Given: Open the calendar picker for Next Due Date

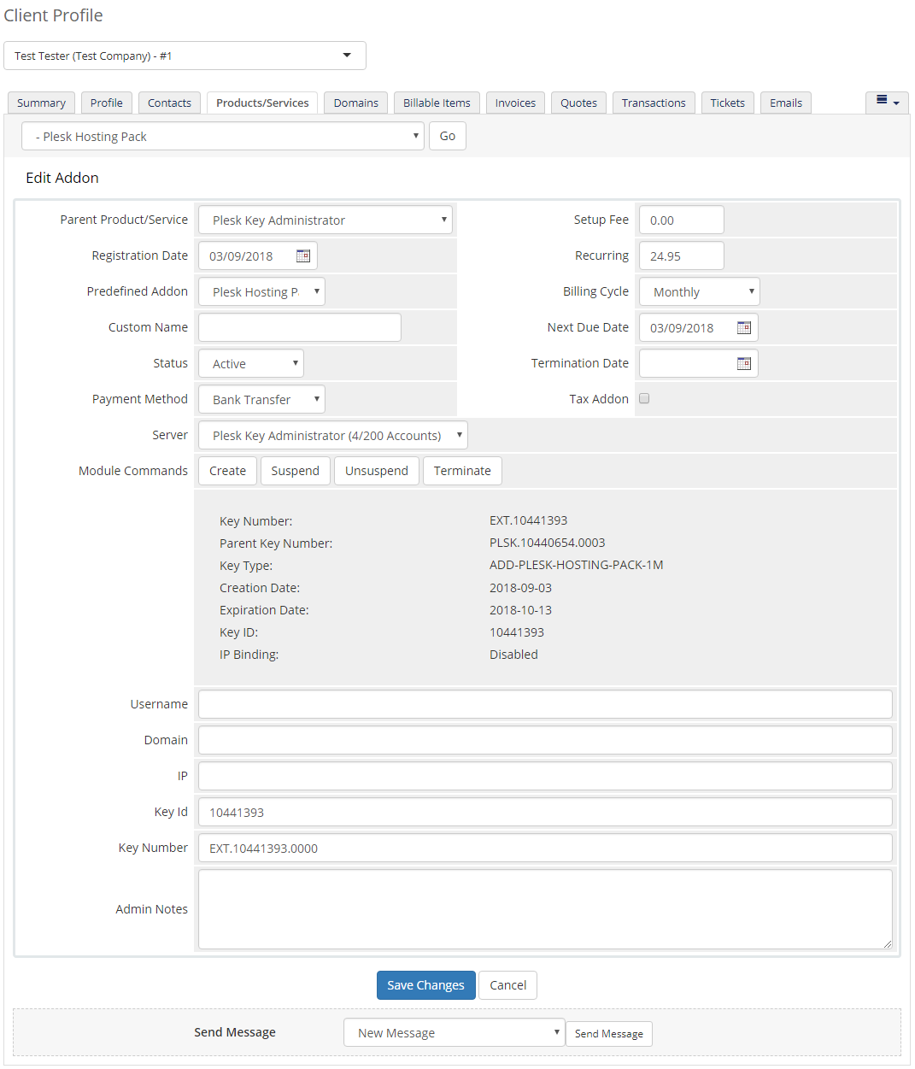Looking at the screenshot, I should point(743,327).
